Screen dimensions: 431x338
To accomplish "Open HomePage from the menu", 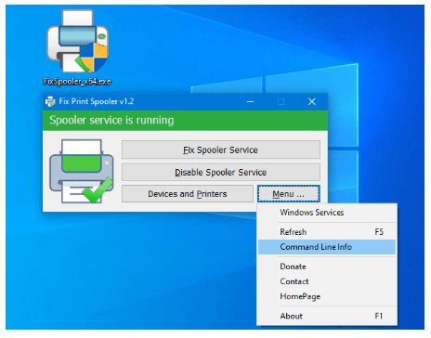I will pyautogui.click(x=327, y=296).
